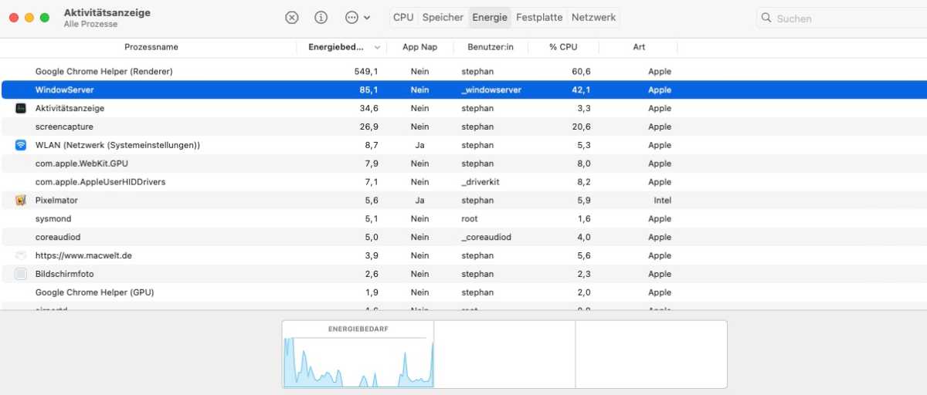Open the process info (i) icon
The image size is (927, 395).
click(321, 17)
